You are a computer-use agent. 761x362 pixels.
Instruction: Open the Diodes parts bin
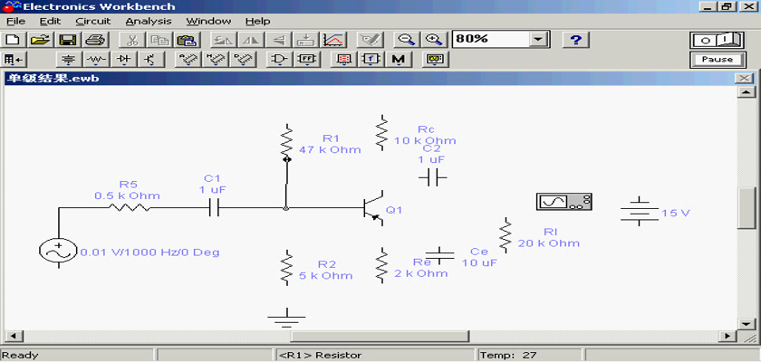(x=123, y=60)
